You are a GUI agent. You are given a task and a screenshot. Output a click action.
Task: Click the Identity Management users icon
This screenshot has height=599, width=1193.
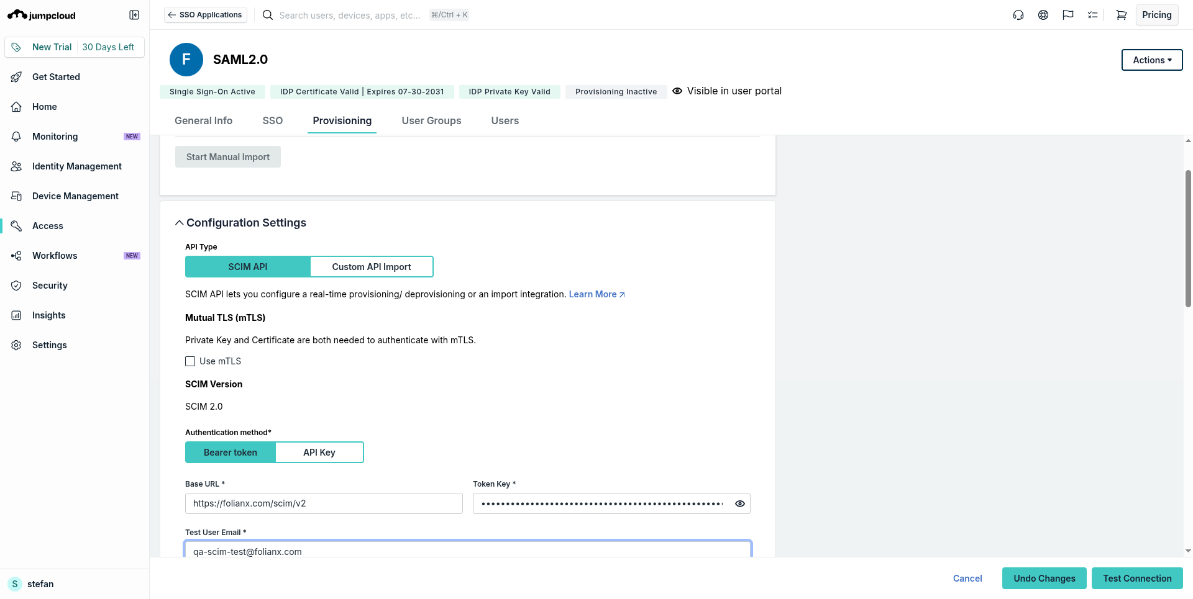point(17,166)
